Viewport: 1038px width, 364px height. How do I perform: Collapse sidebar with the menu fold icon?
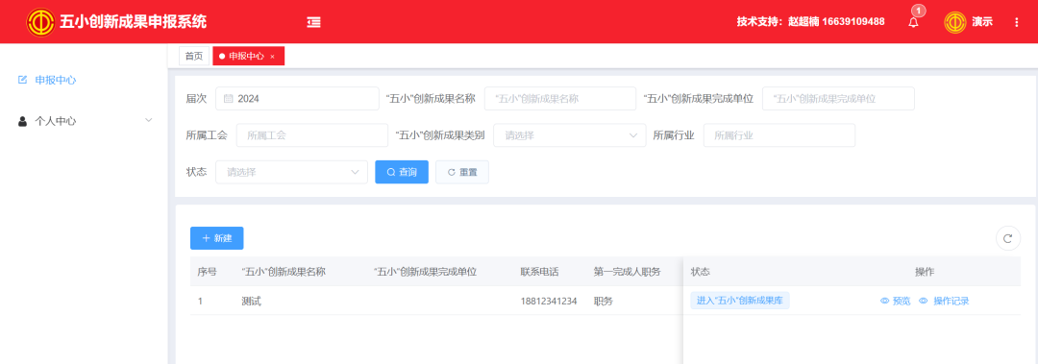click(313, 22)
